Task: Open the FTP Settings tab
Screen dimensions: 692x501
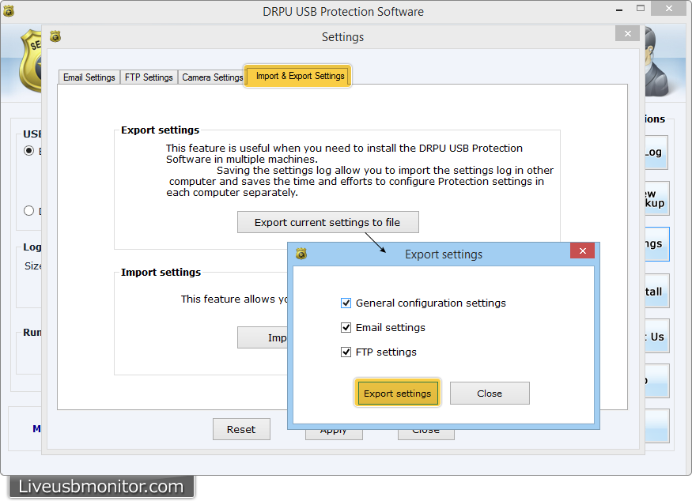Action: click(x=149, y=77)
